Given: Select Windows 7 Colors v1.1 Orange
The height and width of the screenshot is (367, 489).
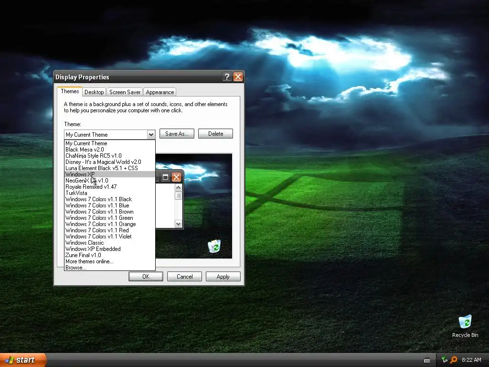Looking at the screenshot, I should point(110,224).
